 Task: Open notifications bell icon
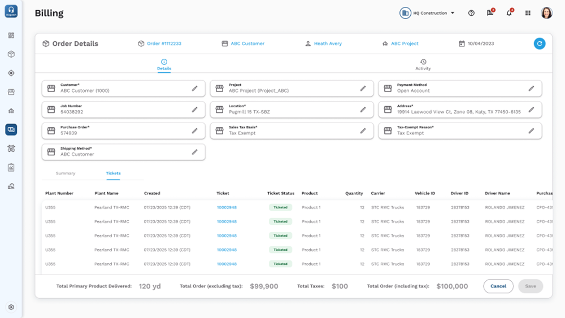[509, 13]
